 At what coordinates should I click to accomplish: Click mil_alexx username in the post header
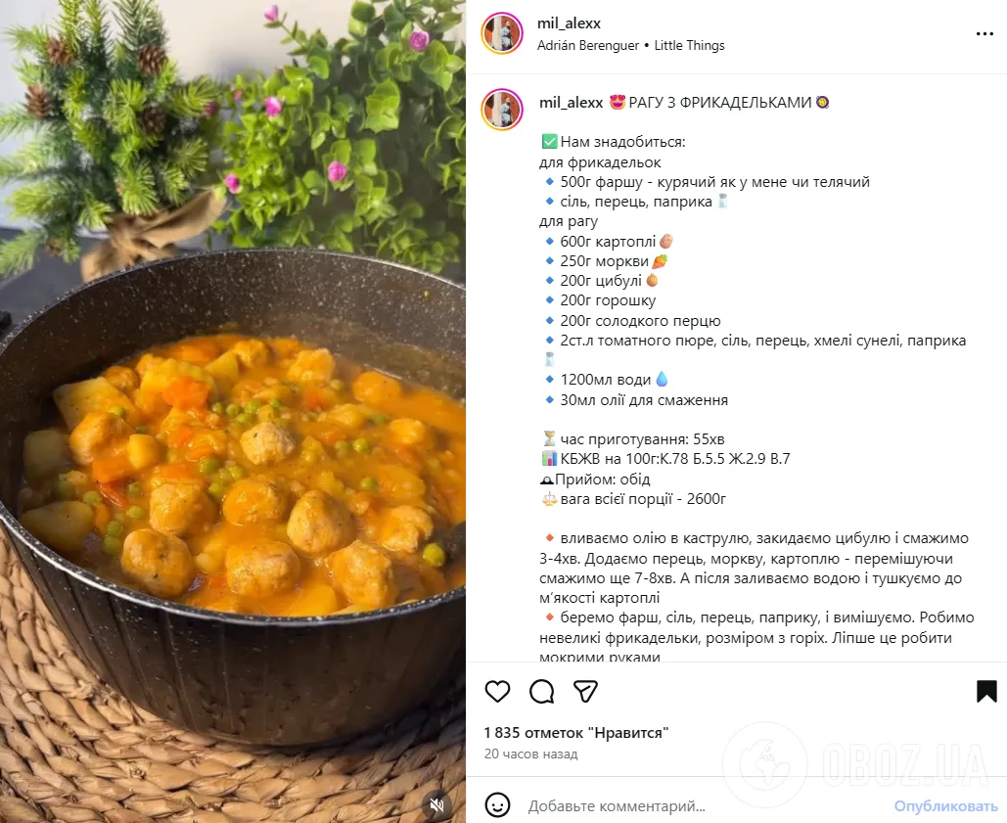568,23
